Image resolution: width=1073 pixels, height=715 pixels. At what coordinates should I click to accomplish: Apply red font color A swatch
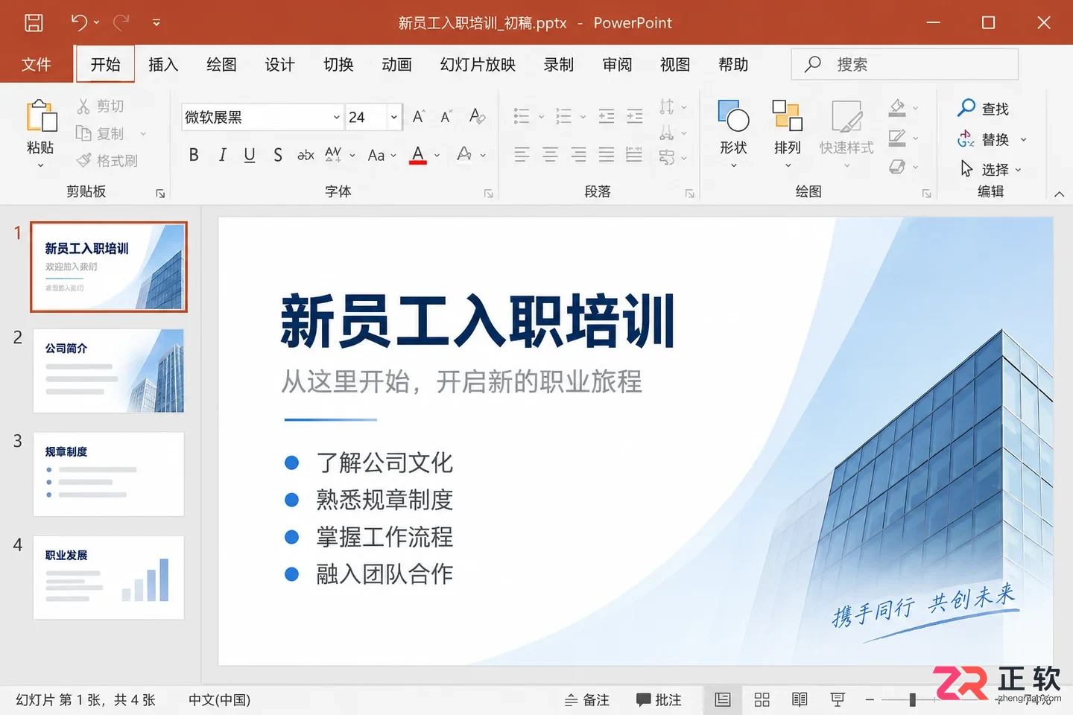pos(418,155)
